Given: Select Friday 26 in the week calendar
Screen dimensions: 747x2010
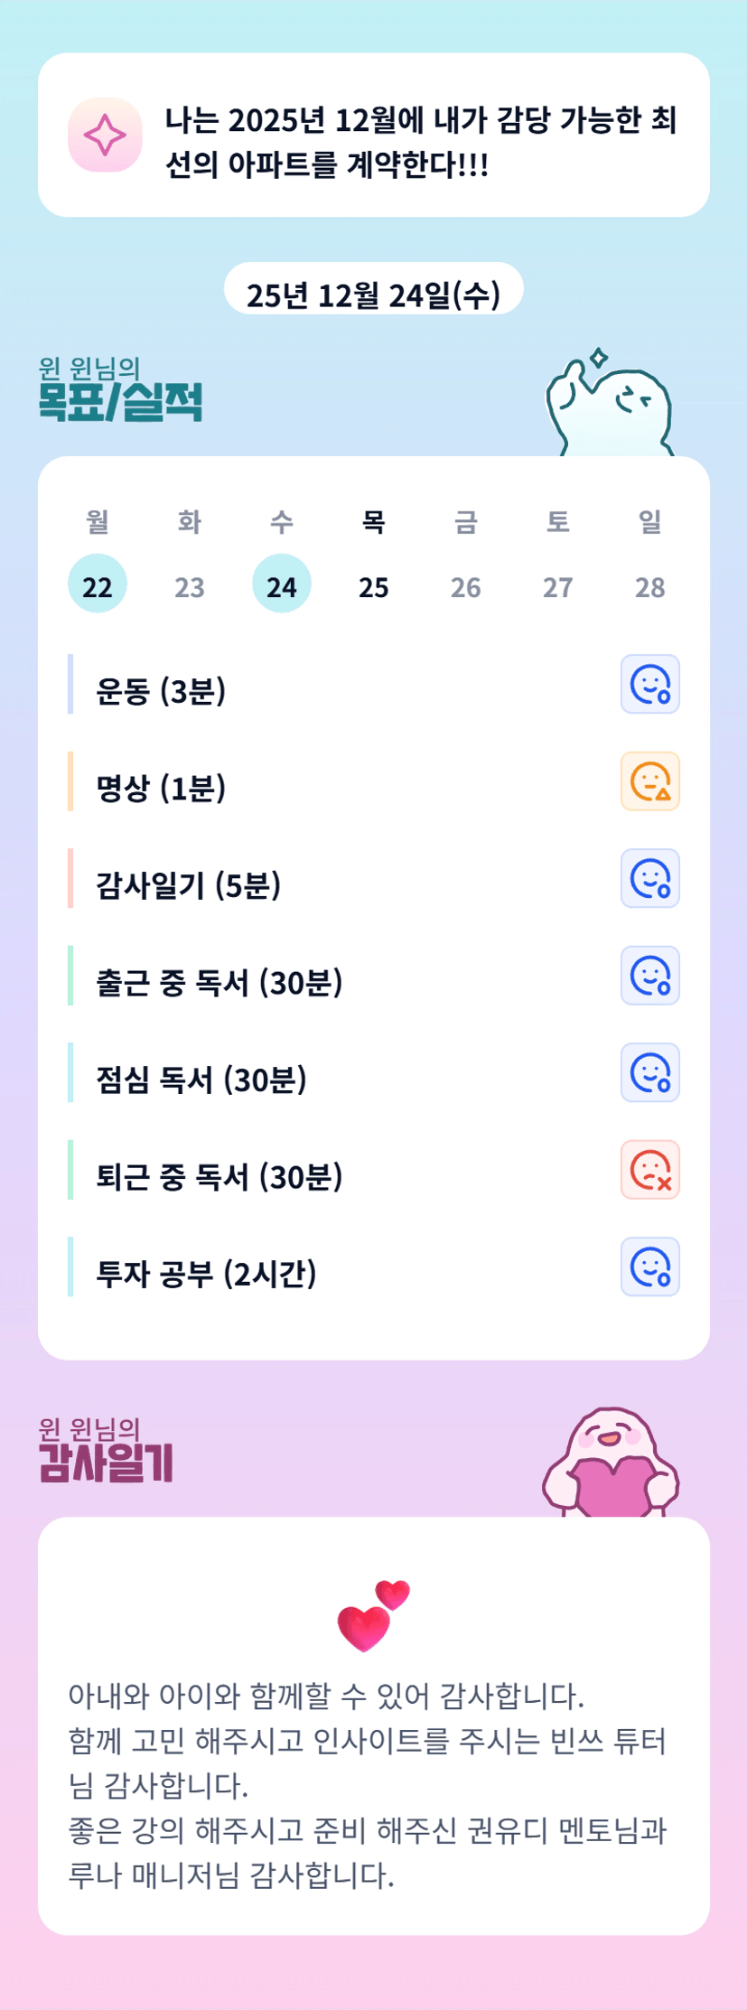Looking at the screenshot, I should coord(466,587).
